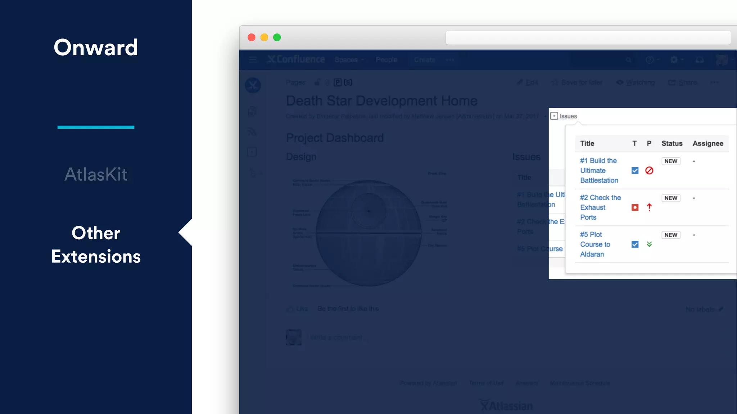
Task: Click the Issues link in popup
Action: [568, 116]
